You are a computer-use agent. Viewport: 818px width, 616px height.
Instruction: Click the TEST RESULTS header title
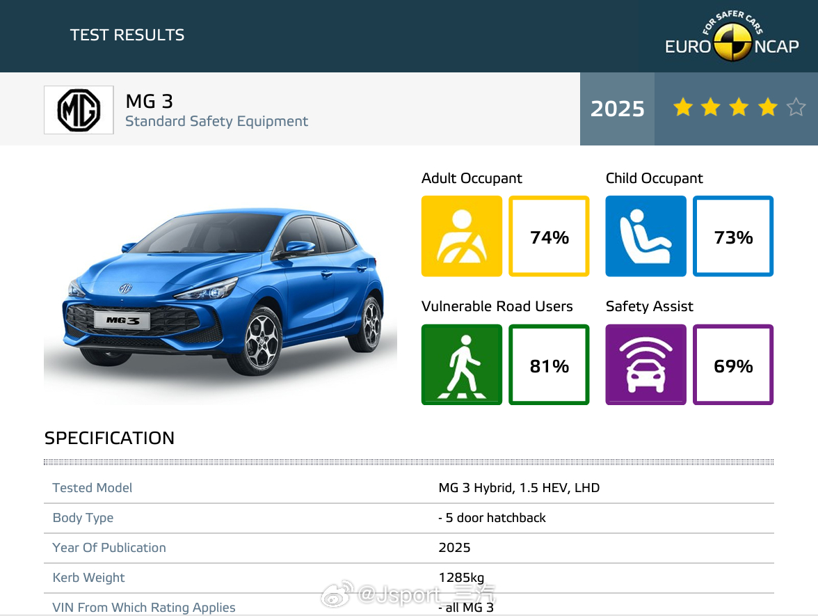(x=127, y=35)
